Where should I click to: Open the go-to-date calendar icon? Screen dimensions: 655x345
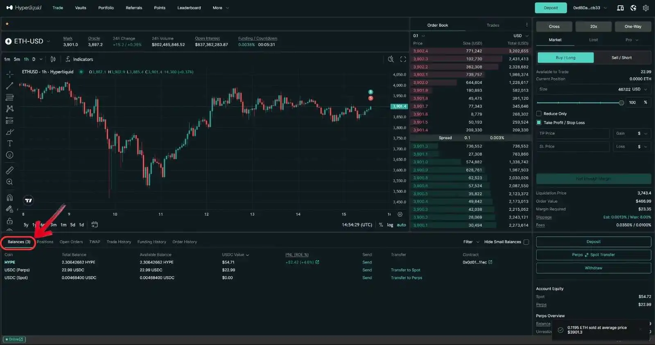tap(95, 225)
